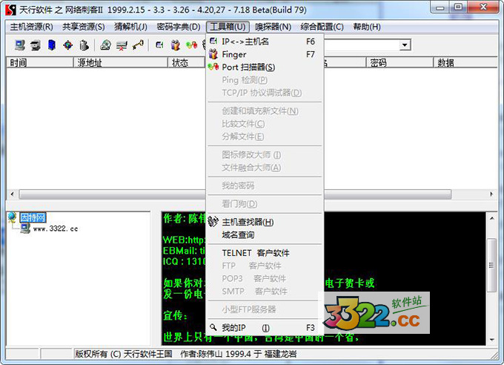Open the toolbar combo box dropdown arrow
The height and width of the screenshot is (365, 504).
(405, 45)
